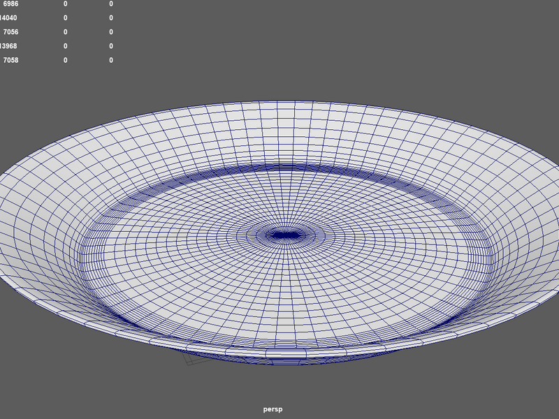The height and width of the screenshot is (419, 559).
Task: Click the 7056 poly count value
Action: pyautogui.click(x=10, y=32)
